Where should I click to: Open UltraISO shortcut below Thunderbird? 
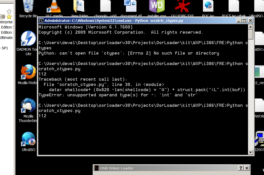28,139
